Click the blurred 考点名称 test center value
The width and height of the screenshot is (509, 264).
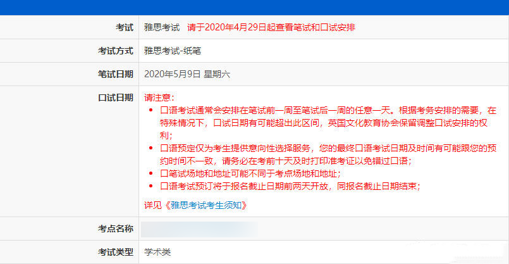199,229
